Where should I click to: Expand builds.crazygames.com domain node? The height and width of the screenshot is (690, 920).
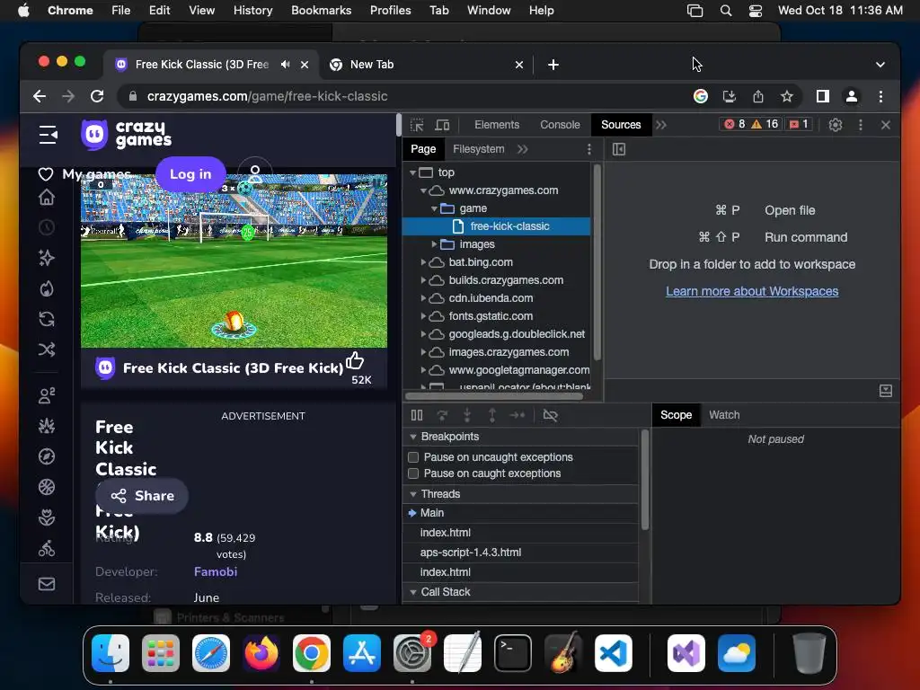coord(423,280)
